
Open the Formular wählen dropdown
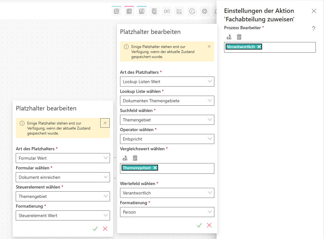pos(63,177)
